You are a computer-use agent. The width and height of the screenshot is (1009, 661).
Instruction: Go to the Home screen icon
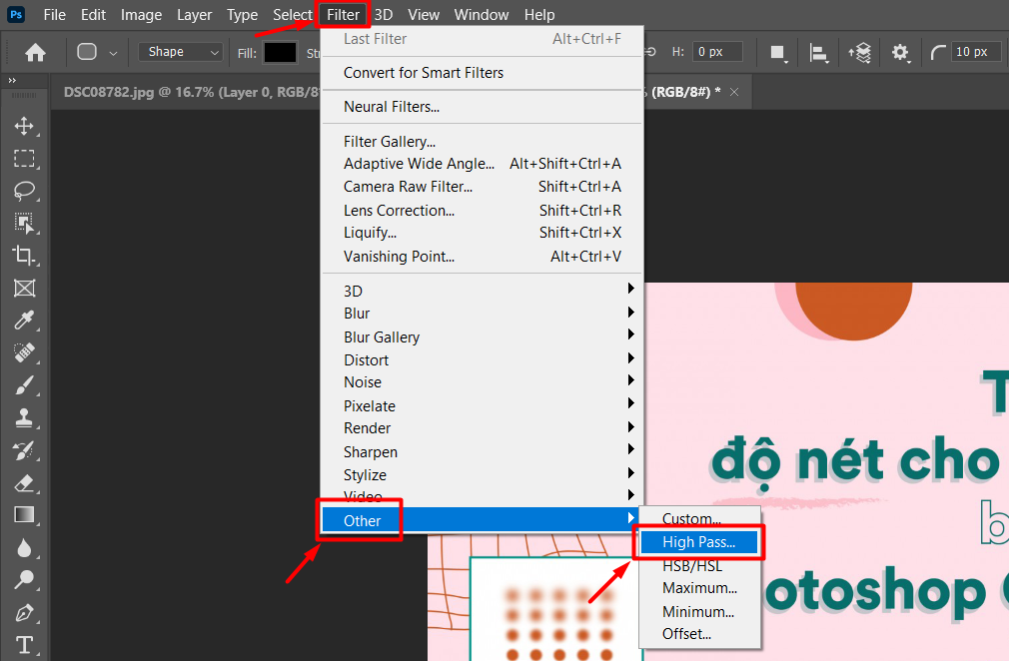[x=35, y=52]
